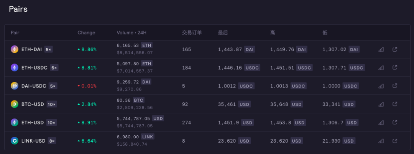Open chart icon for ETH-USDC row

click(381, 68)
